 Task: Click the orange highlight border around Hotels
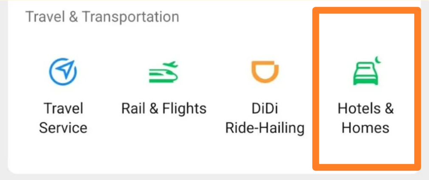(316, 89)
